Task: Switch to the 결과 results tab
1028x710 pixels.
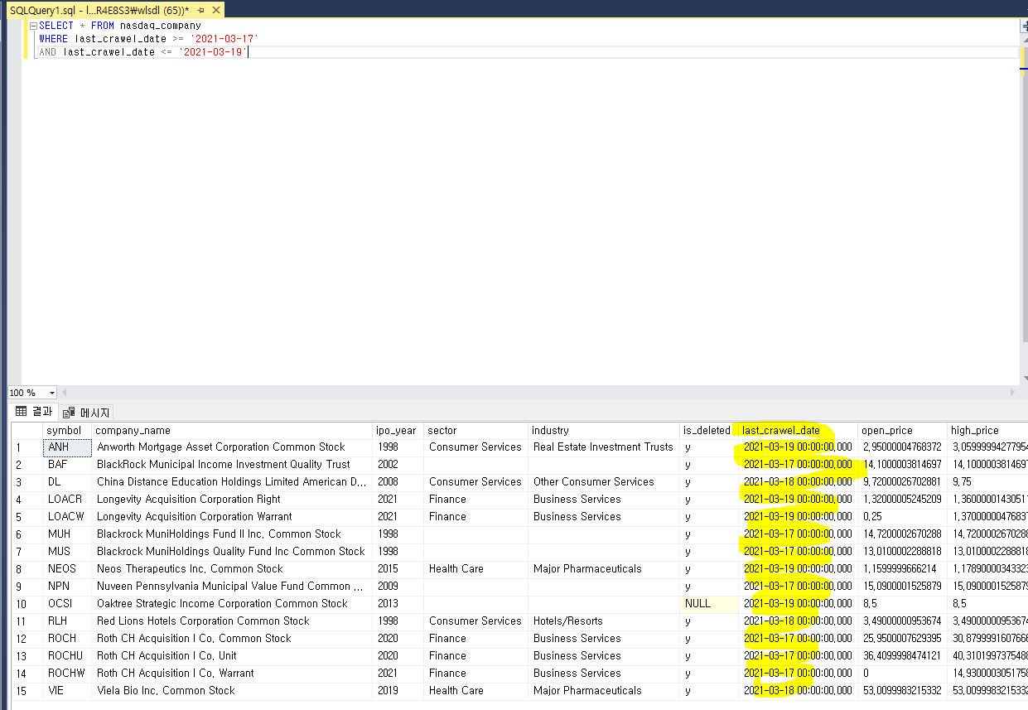Action: [34, 412]
